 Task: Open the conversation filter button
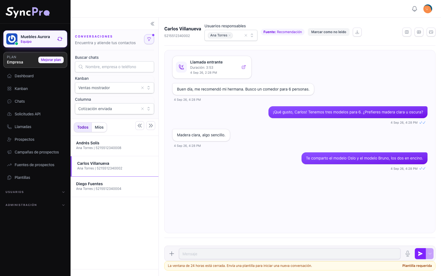(x=149, y=39)
